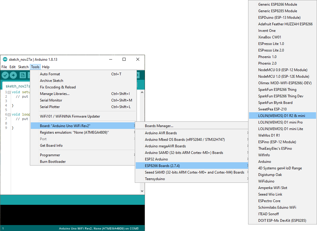Choose NodeMCU 1.0 (ESP-12E Module)
The width and height of the screenshot is (317, 231).
click(x=282, y=77)
